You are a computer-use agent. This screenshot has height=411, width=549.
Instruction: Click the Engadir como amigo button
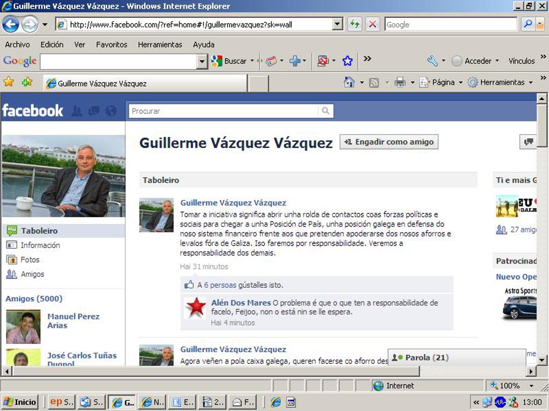[x=389, y=142]
